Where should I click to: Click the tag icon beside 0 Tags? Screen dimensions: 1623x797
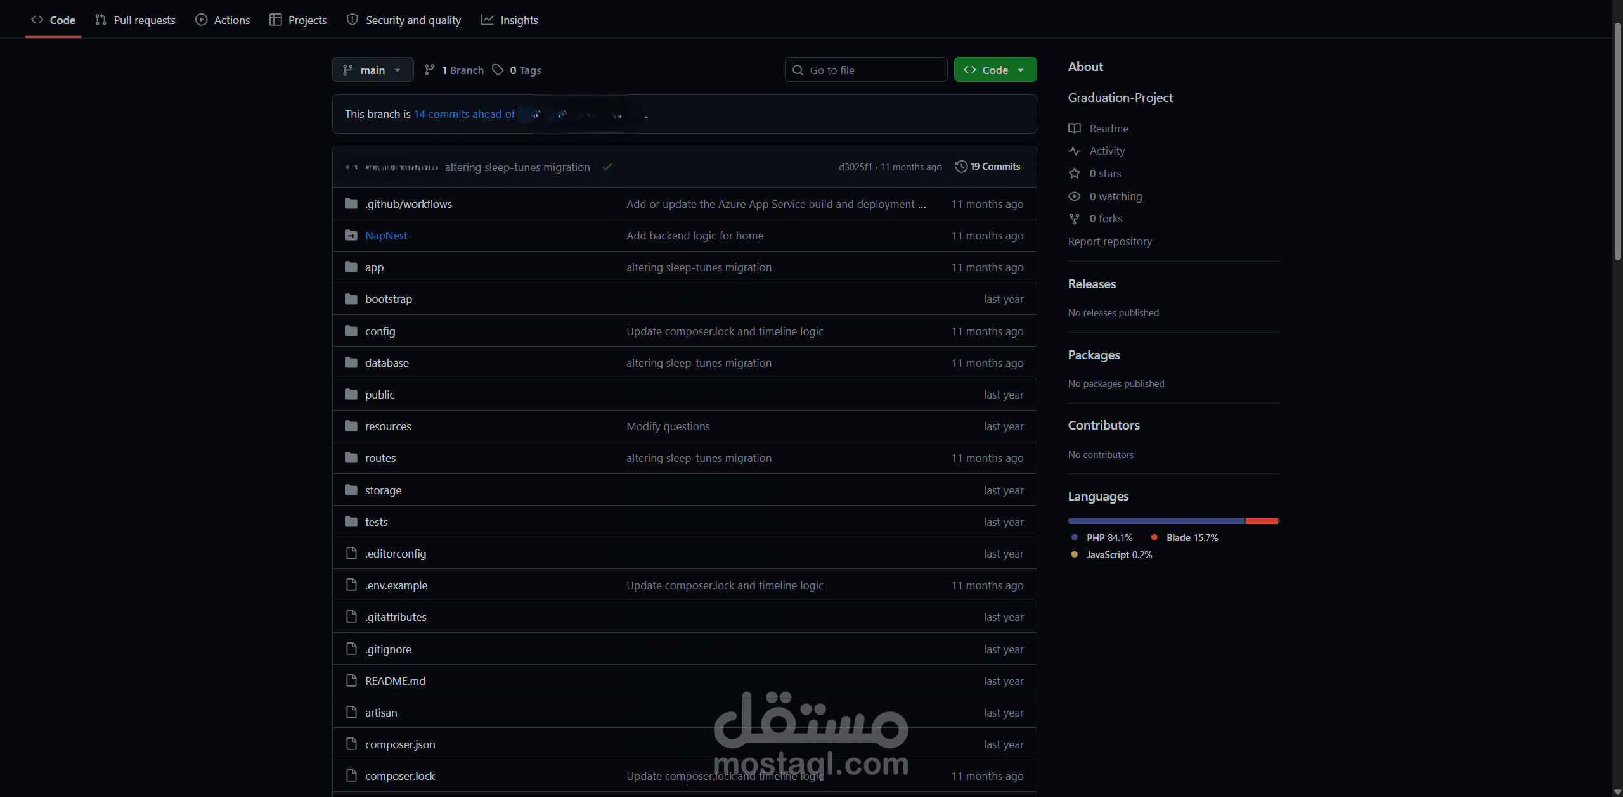(498, 70)
